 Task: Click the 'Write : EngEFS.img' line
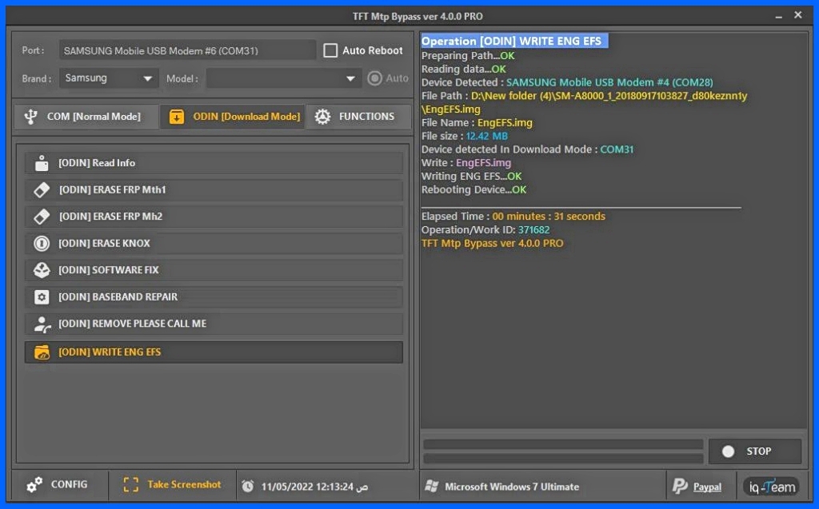(x=466, y=163)
